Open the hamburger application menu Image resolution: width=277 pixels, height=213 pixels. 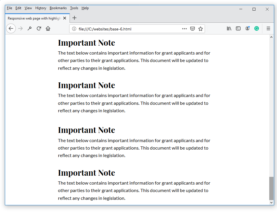point(268,28)
